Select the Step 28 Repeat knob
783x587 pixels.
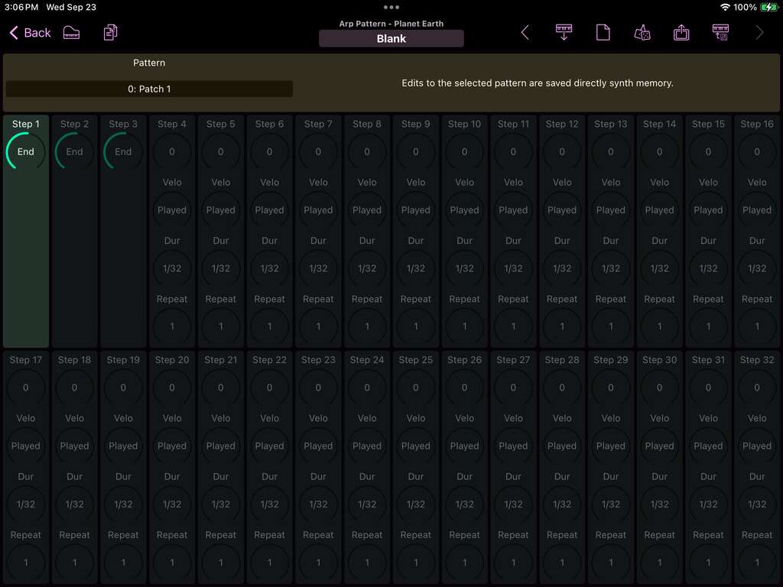pyautogui.click(x=562, y=563)
